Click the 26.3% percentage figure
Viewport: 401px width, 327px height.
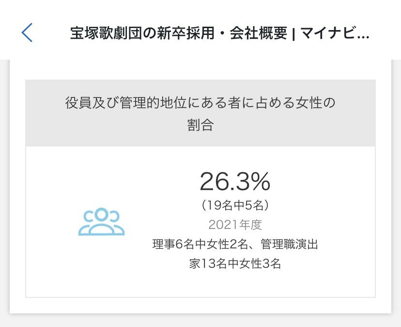(x=235, y=181)
